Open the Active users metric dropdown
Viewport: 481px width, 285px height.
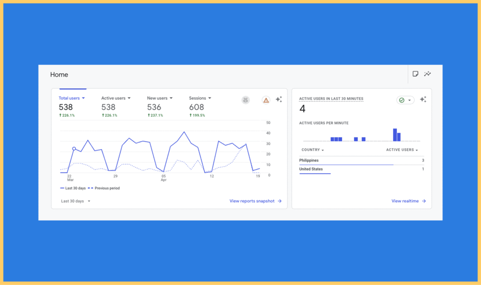point(116,98)
